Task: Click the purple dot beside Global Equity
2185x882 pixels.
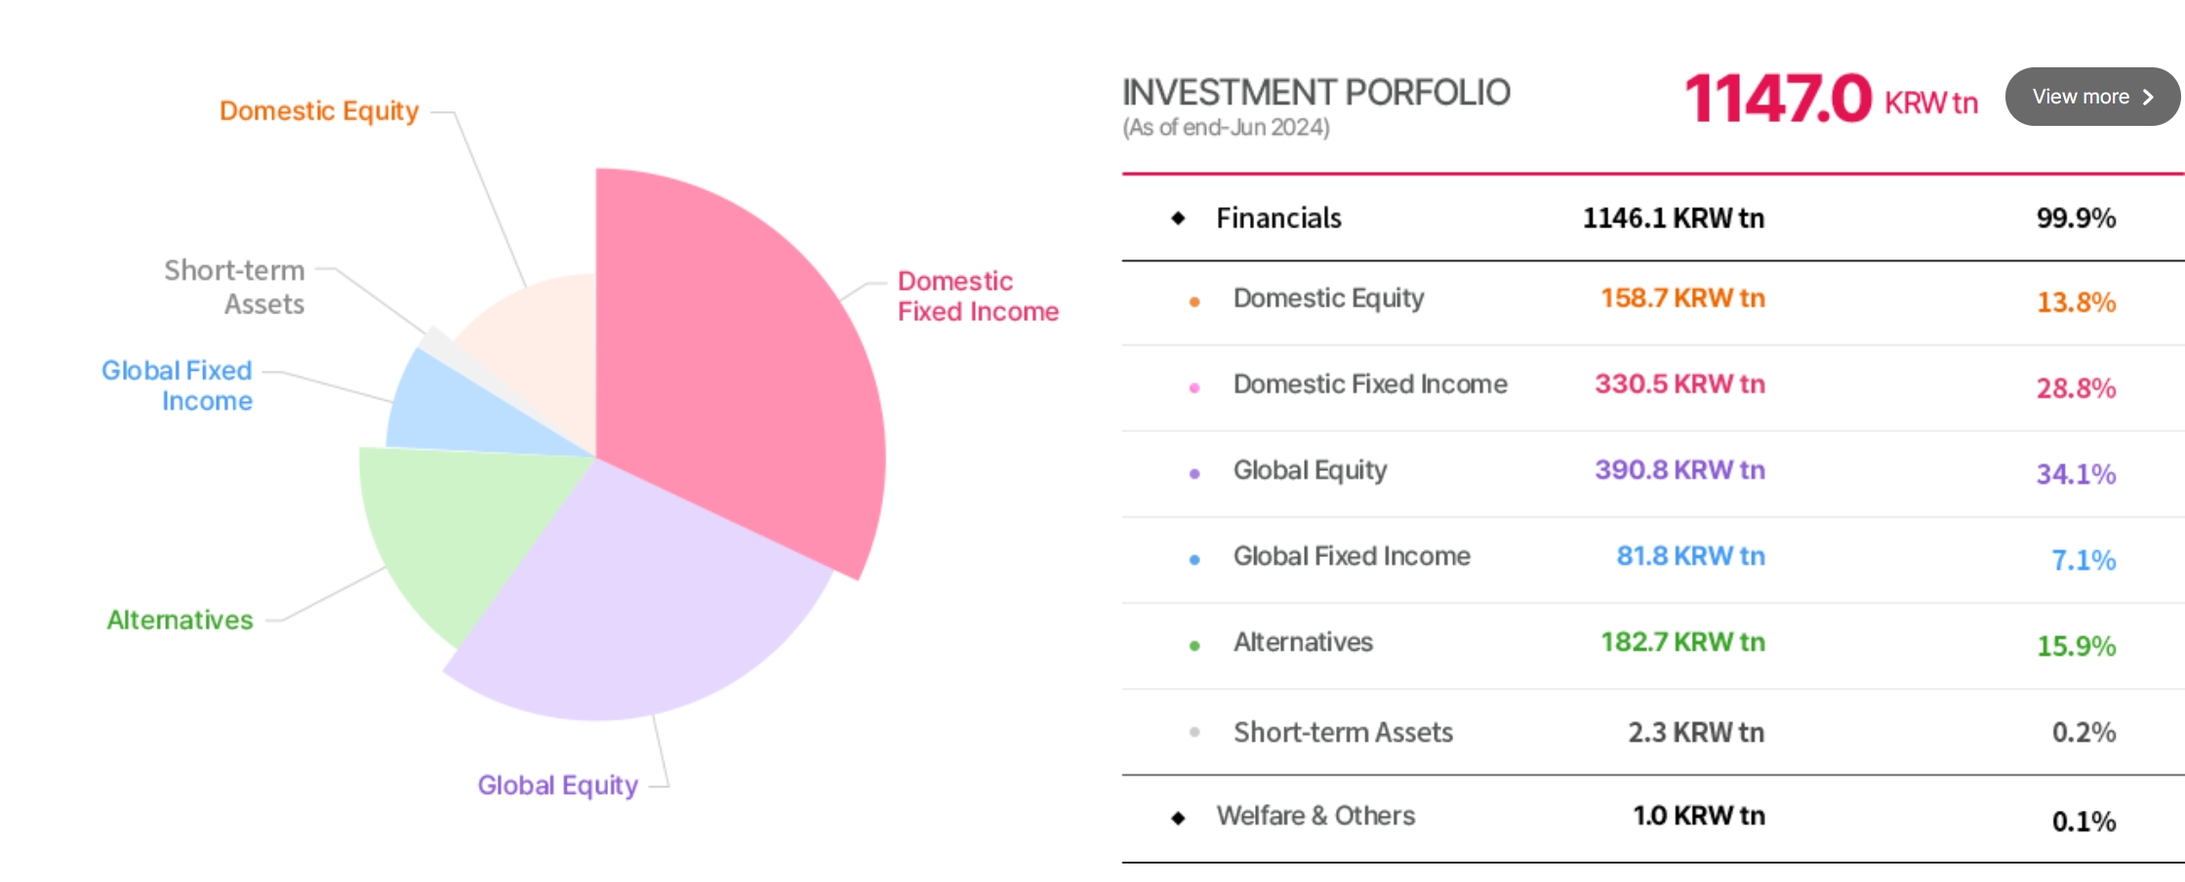Action: (1194, 473)
